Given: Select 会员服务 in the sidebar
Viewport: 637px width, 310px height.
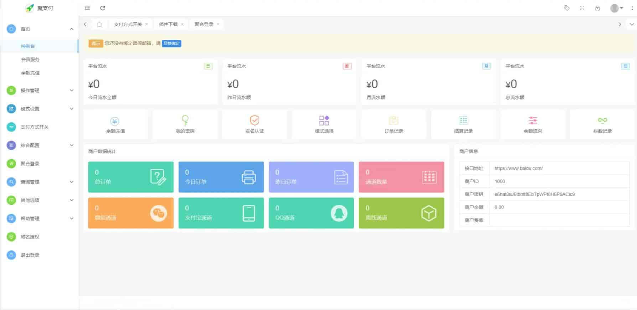Looking at the screenshot, I should tap(30, 59).
